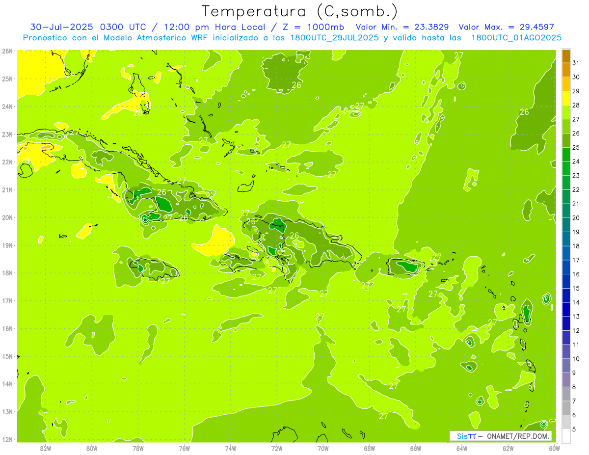Viewport: 589px width, 455px height.
Task: Click longitude axis label "62W"
Action: [x=508, y=448]
